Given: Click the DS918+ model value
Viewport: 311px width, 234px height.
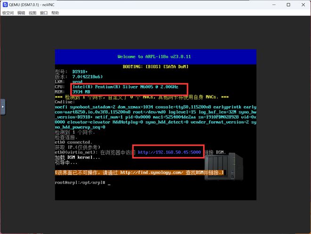Looking at the screenshot, I should pyautogui.click(x=80, y=71).
